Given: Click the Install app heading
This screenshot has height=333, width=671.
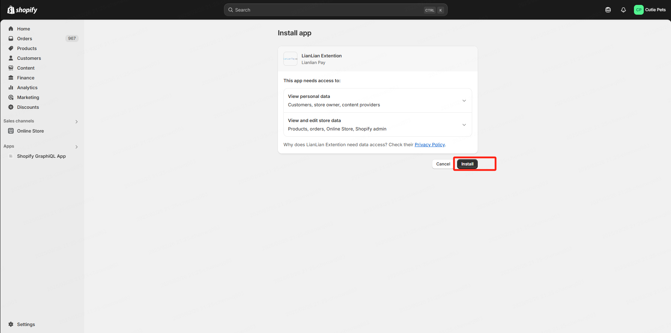Looking at the screenshot, I should [295, 33].
